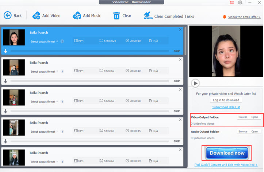This screenshot has width=264, height=172.
Task: Open settings gear in the title bar
Action: 240,3
